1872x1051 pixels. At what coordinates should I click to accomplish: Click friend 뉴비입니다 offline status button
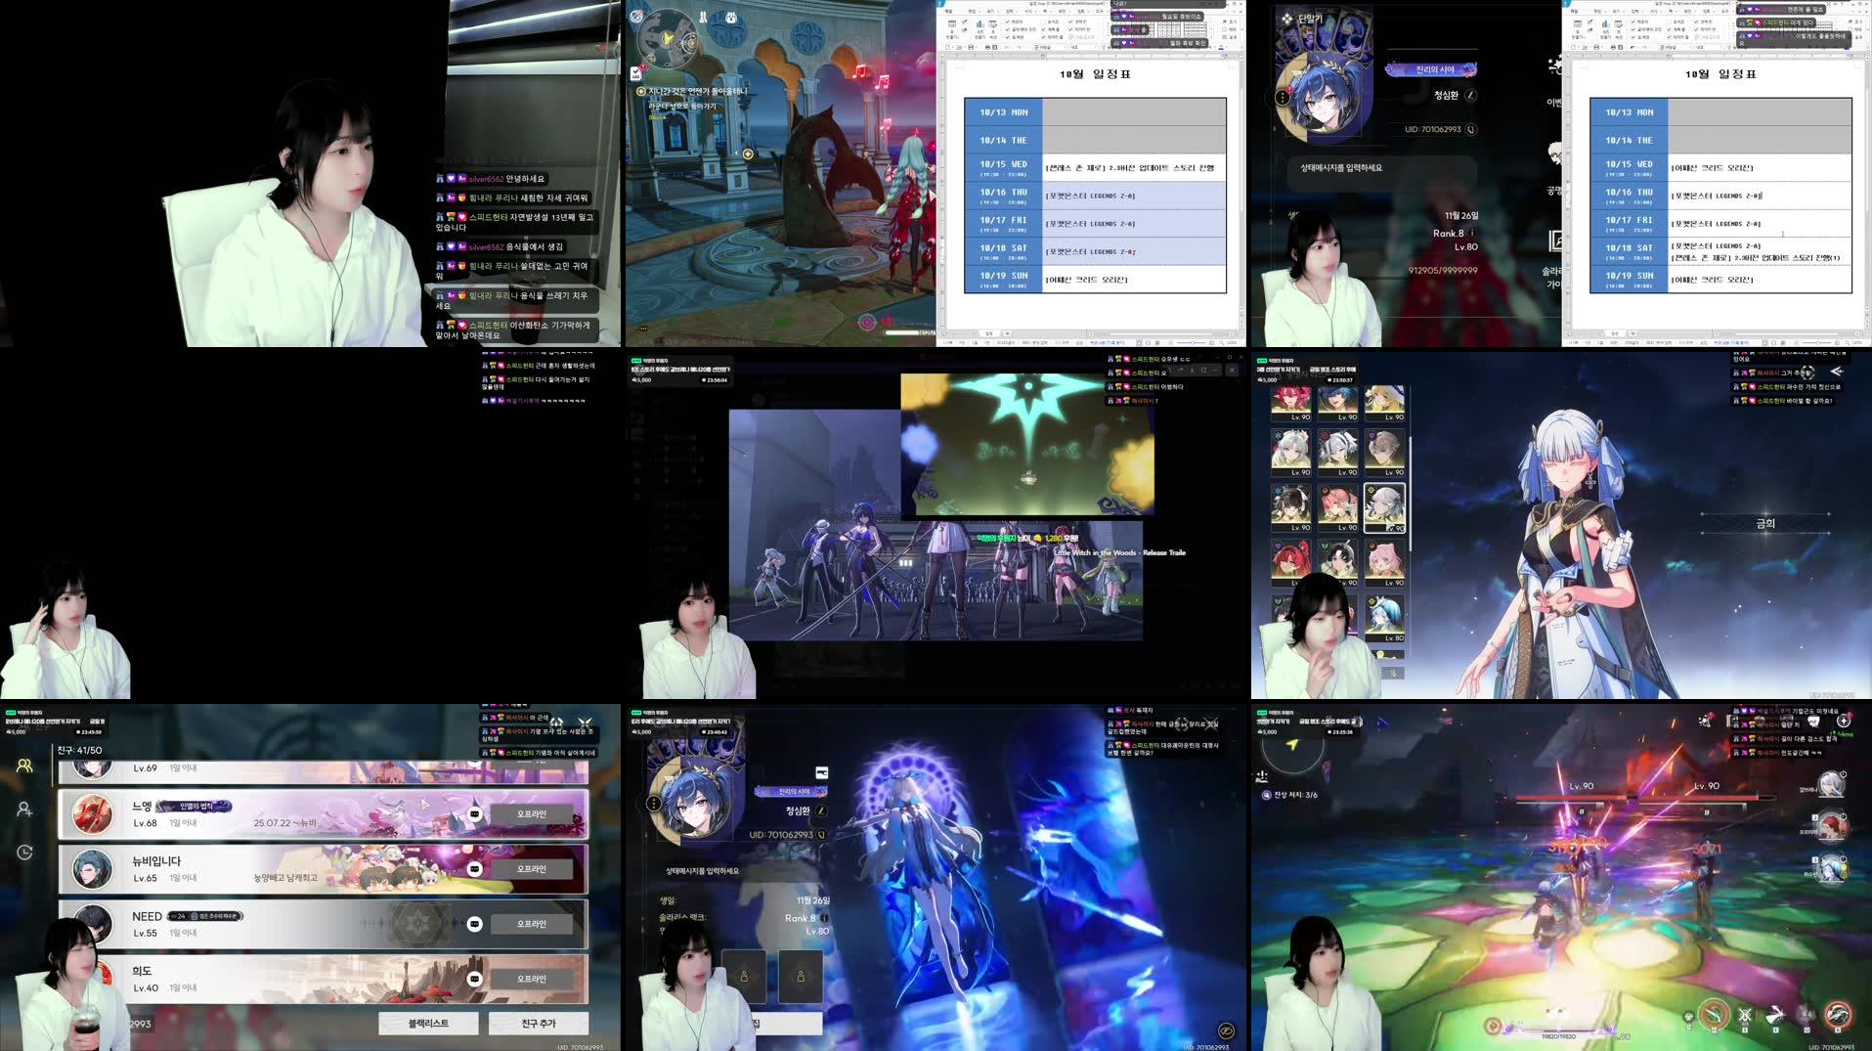coord(532,869)
